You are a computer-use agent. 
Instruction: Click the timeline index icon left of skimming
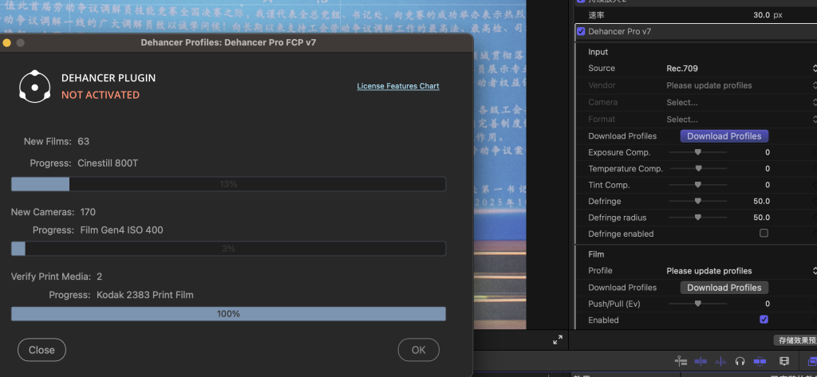coord(681,362)
